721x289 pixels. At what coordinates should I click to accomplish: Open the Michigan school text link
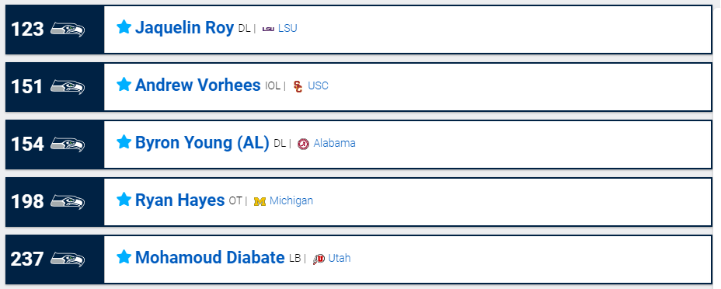point(291,200)
